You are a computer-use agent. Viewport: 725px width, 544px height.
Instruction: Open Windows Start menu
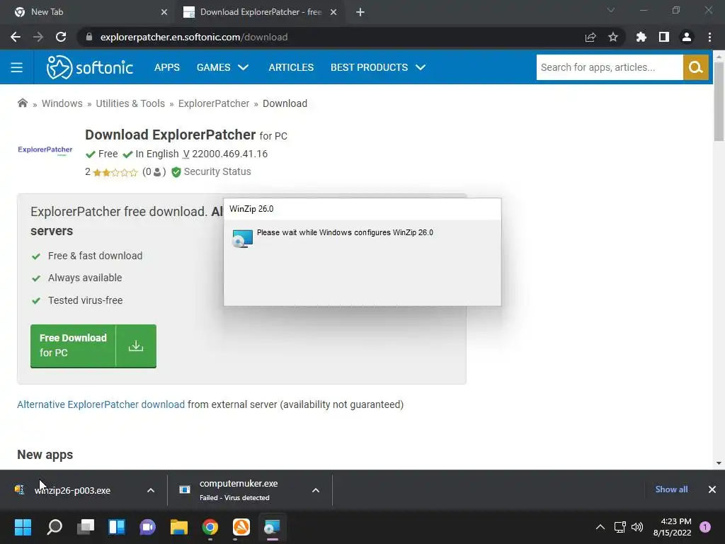point(23,527)
